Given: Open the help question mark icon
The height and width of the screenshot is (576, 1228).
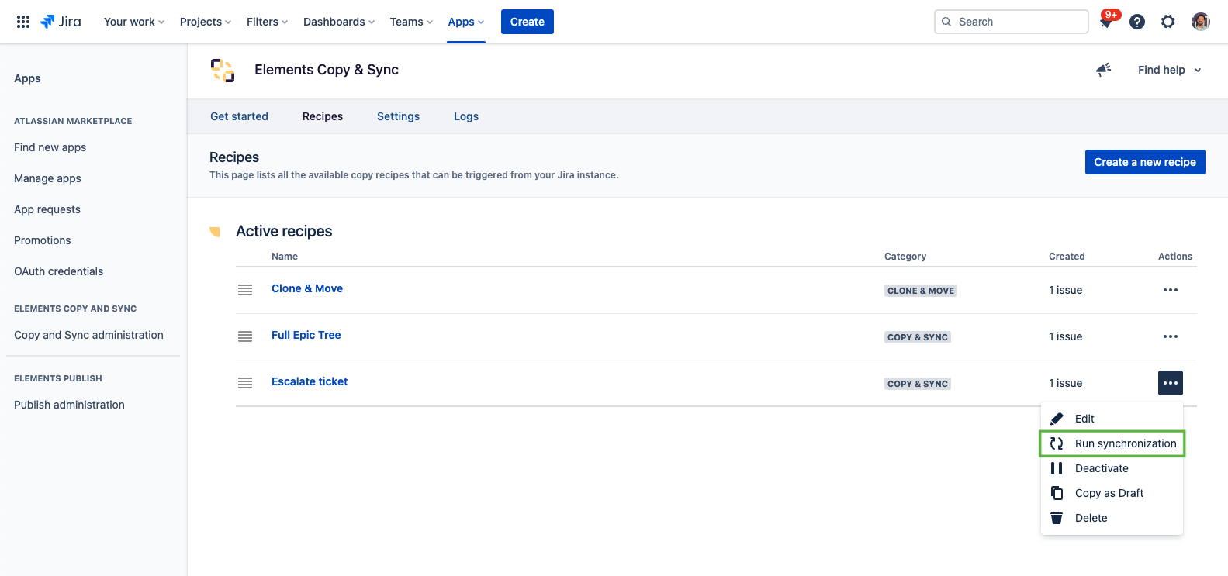Looking at the screenshot, I should pos(1137,22).
